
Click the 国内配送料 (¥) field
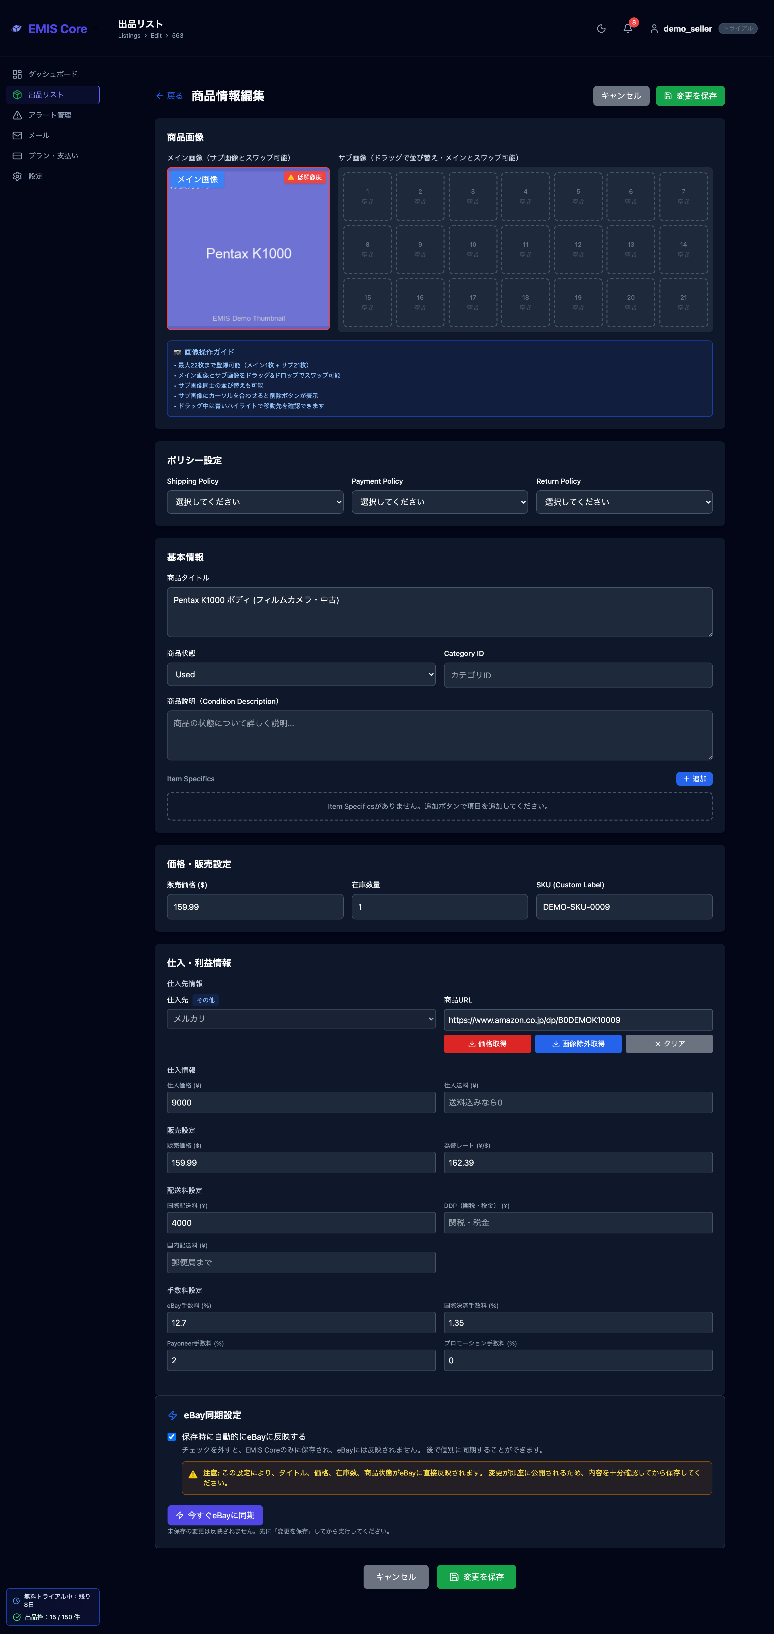[x=301, y=1262]
